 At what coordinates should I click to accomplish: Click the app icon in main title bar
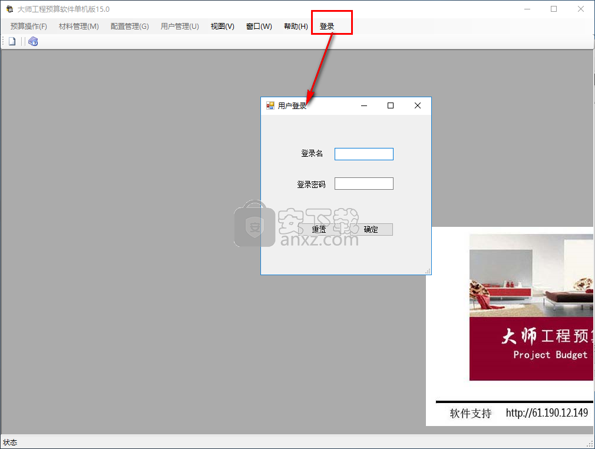pyautogui.click(x=9, y=9)
